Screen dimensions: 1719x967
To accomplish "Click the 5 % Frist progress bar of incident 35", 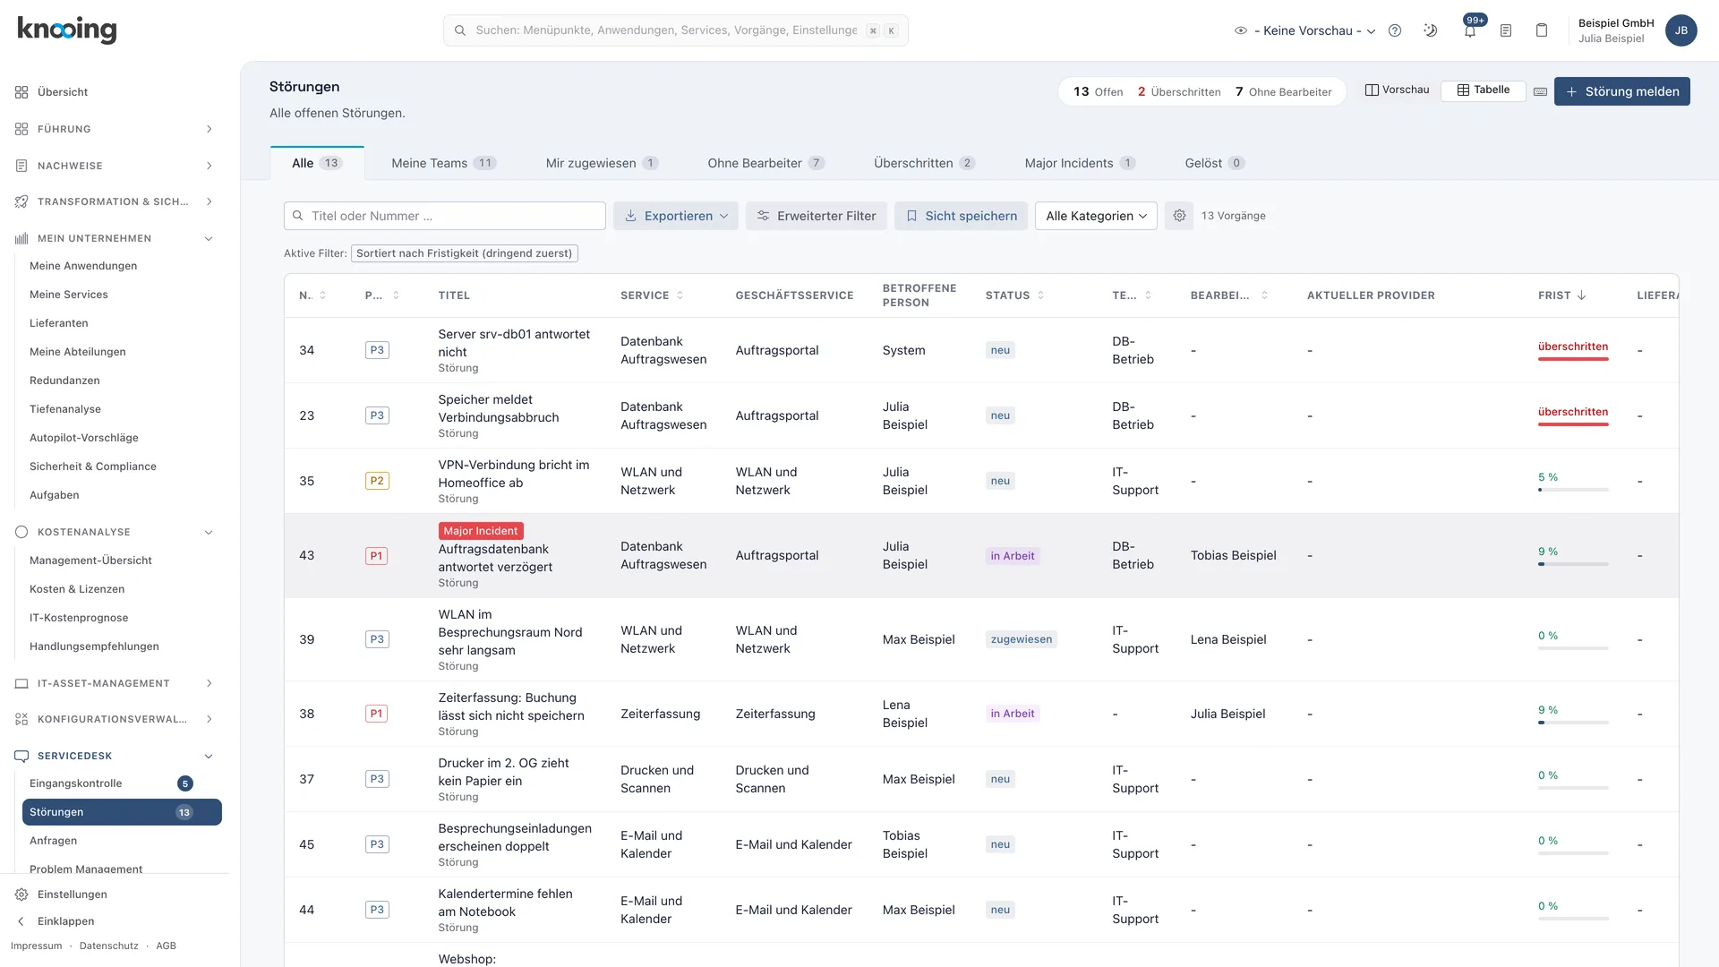I will tap(1573, 490).
